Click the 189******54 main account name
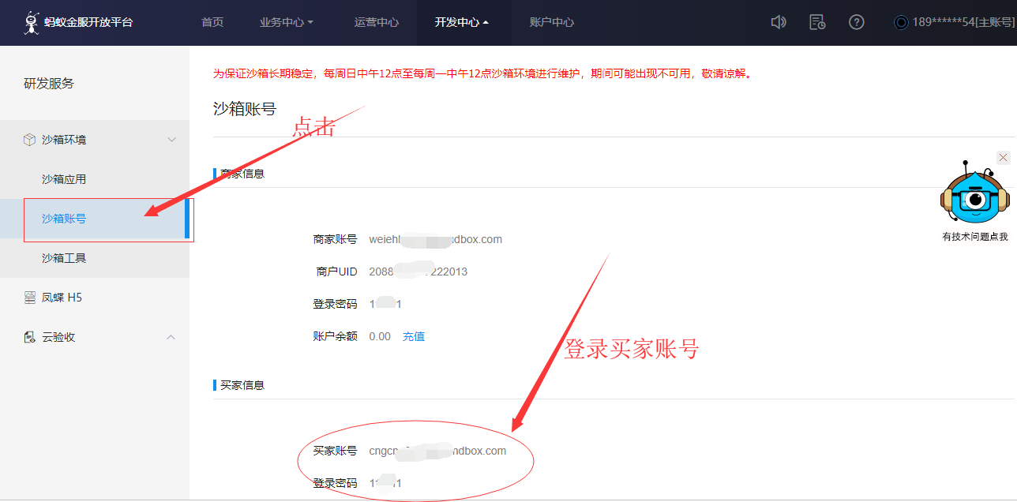This screenshot has width=1017, height=502. [x=963, y=22]
